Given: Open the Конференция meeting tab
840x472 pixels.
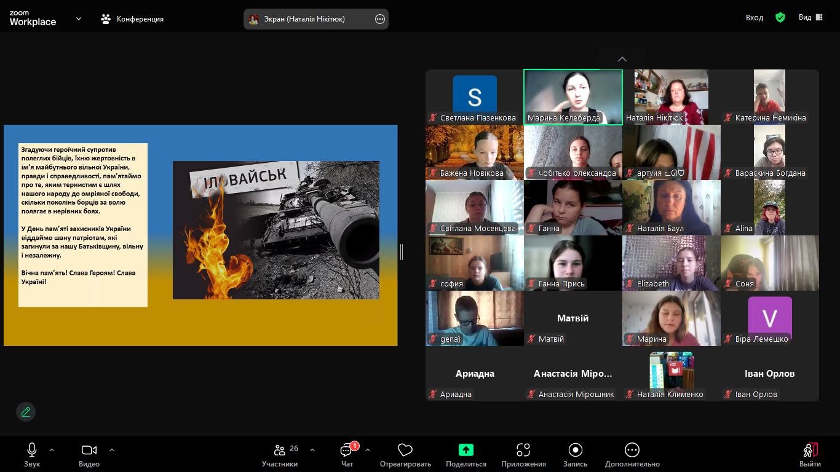Looking at the screenshot, I should pyautogui.click(x=132, y=18).
